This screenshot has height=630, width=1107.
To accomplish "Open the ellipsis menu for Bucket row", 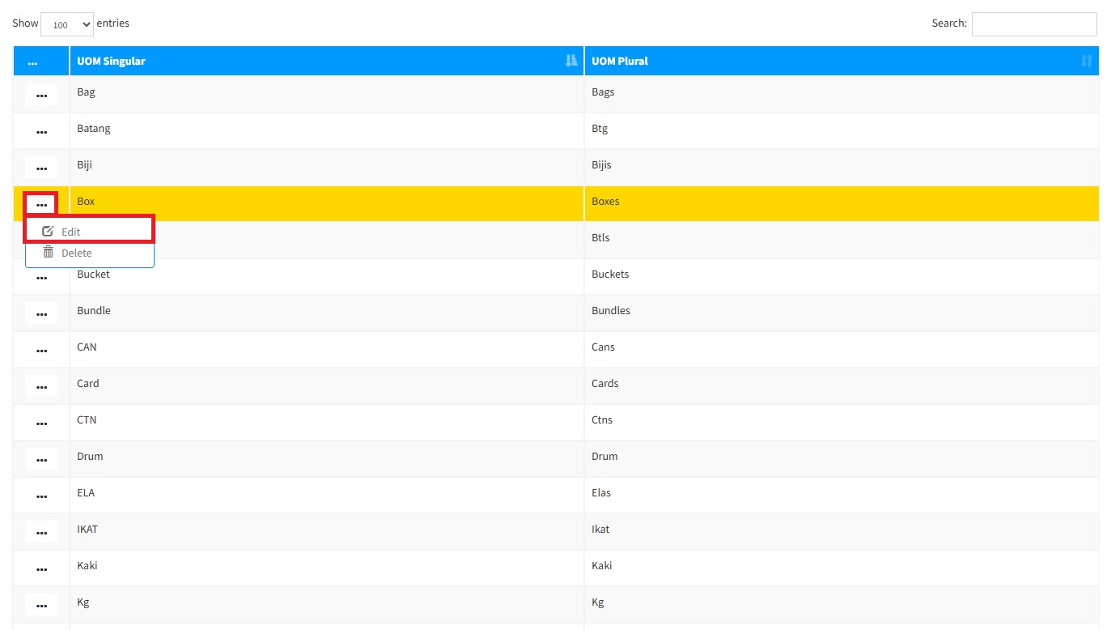I will point(41,277).
